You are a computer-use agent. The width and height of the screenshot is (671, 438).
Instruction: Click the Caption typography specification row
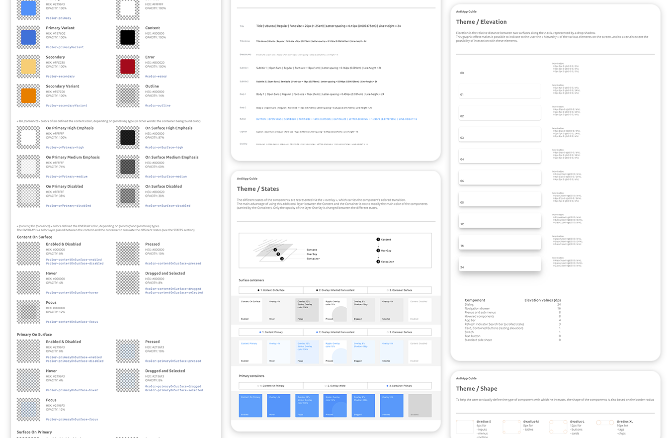click(307, 132)
